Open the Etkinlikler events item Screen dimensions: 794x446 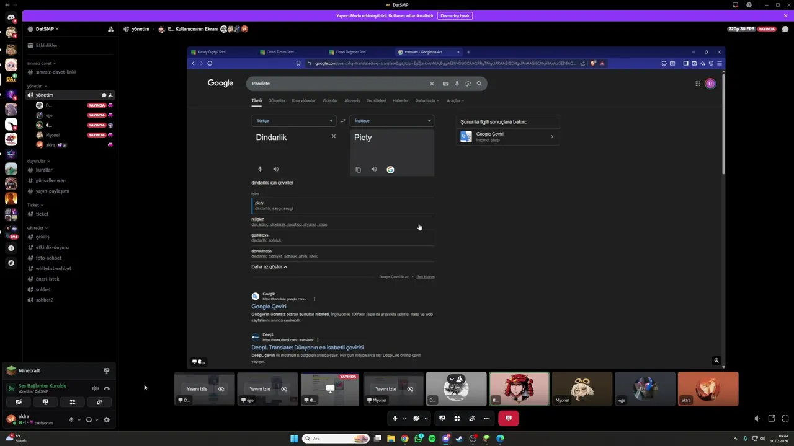click(x=69, y=46)
